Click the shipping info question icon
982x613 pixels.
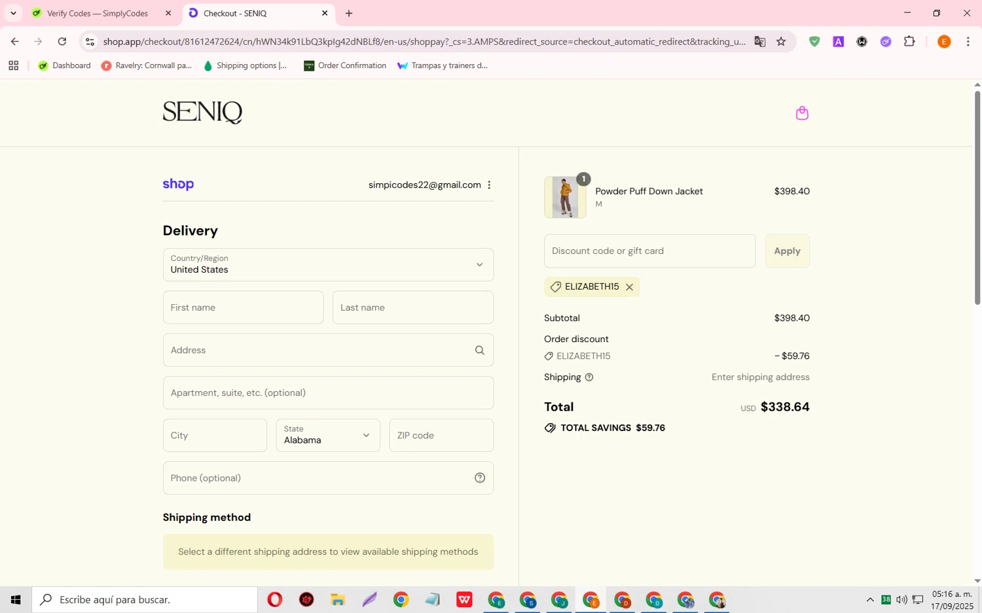click(589, 377)
